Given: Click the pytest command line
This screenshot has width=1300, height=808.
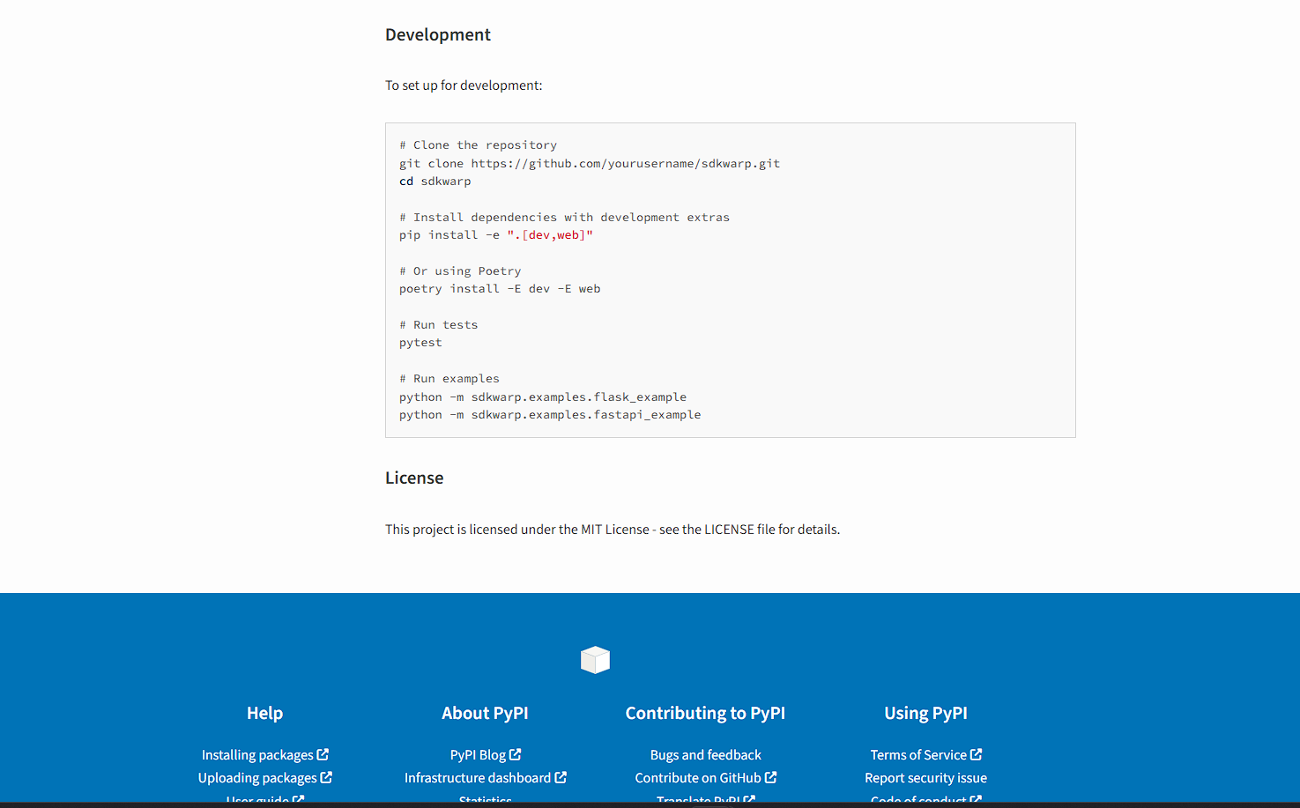Looking at the screenshot, I should (421, 343).
